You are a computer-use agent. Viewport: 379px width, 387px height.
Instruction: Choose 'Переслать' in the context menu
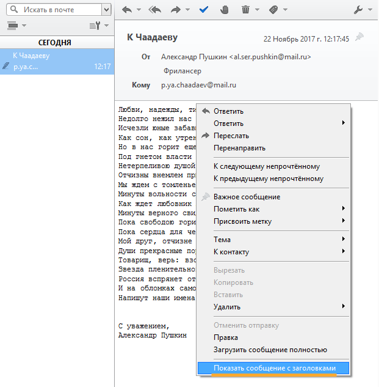pos(231,136)
